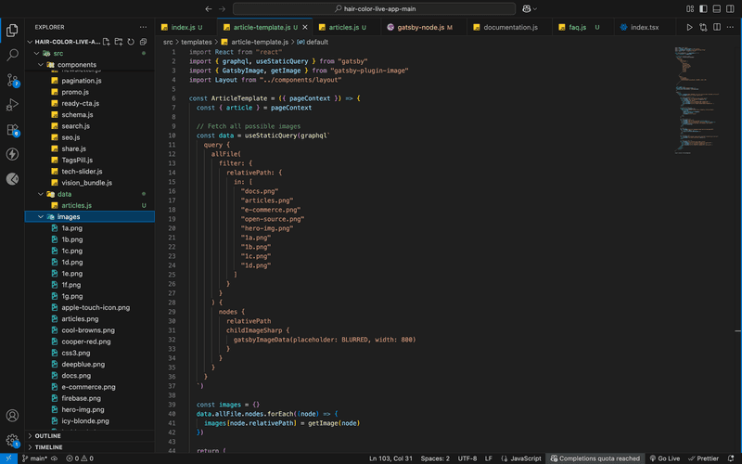Switch to the documentation.js tab
This screenshot has height=464, width=742.
pos(509,27)
